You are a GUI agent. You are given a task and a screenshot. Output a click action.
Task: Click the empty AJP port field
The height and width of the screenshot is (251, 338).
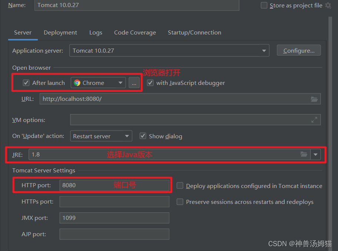(x=115, y=234)
